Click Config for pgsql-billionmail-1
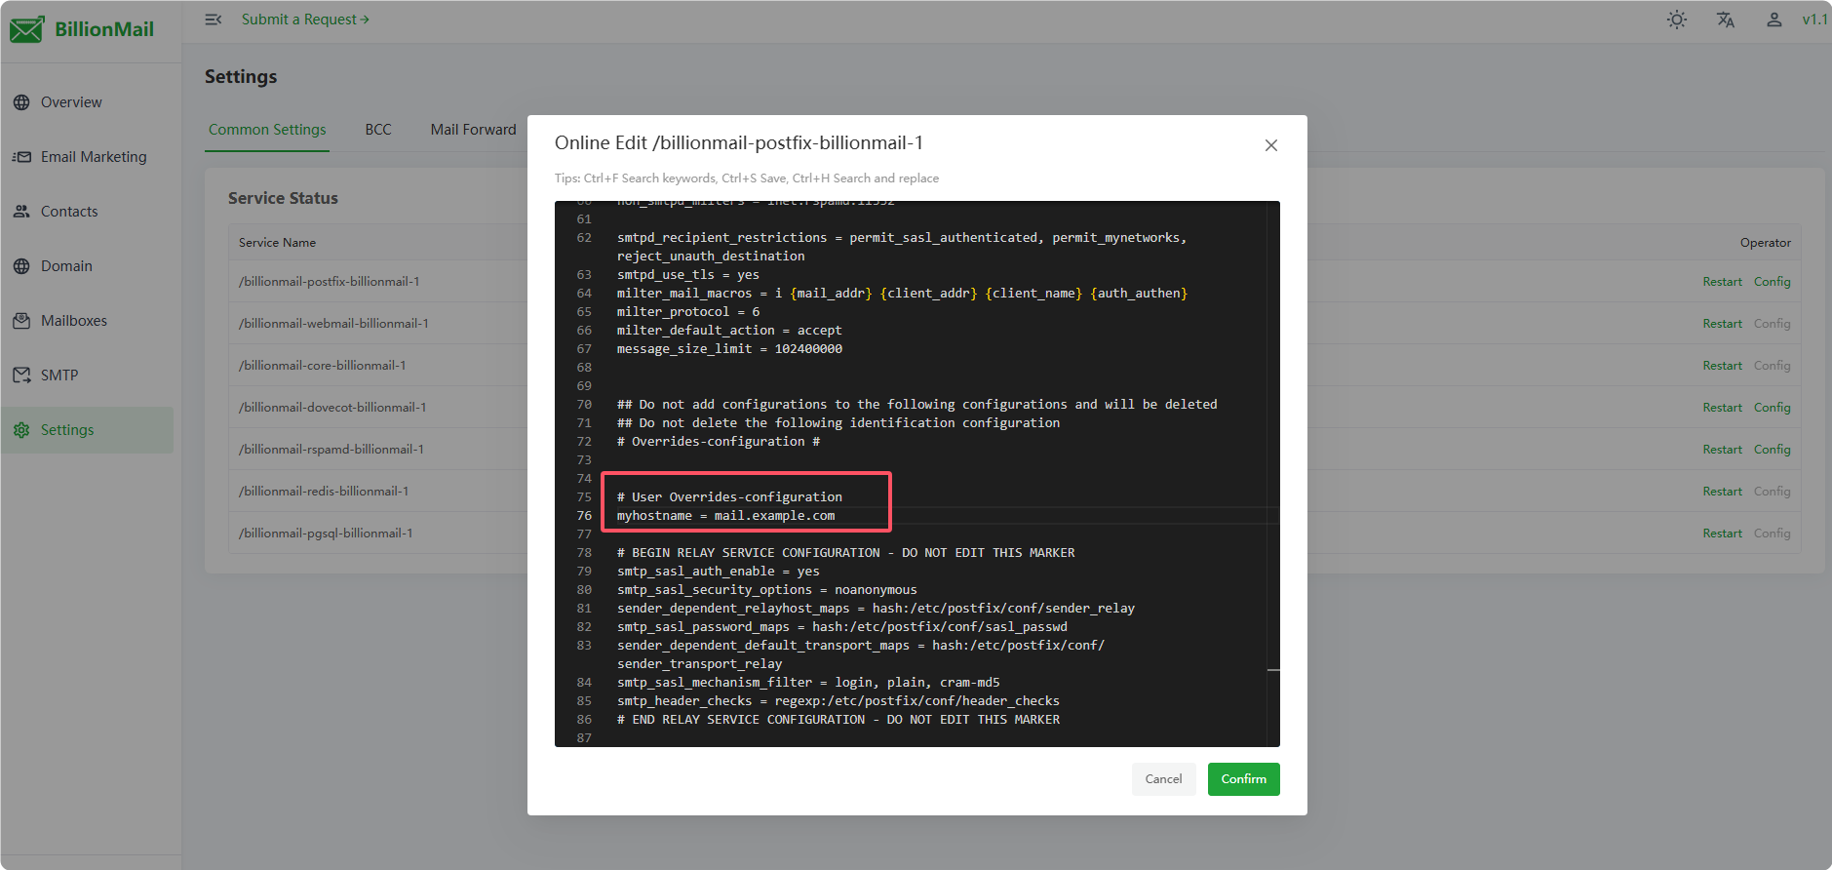The height and width of the screenshot is (870, 1832). tap(1772, 534)
